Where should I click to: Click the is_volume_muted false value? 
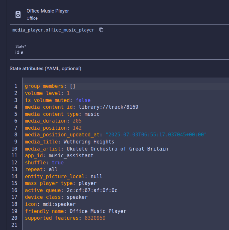click(83, 100)
